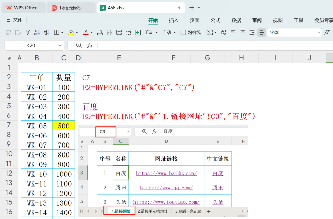This screenshot has width=333, height=219.
Task: Open a new tab with plus icon
Action: [x=192, y=8]
